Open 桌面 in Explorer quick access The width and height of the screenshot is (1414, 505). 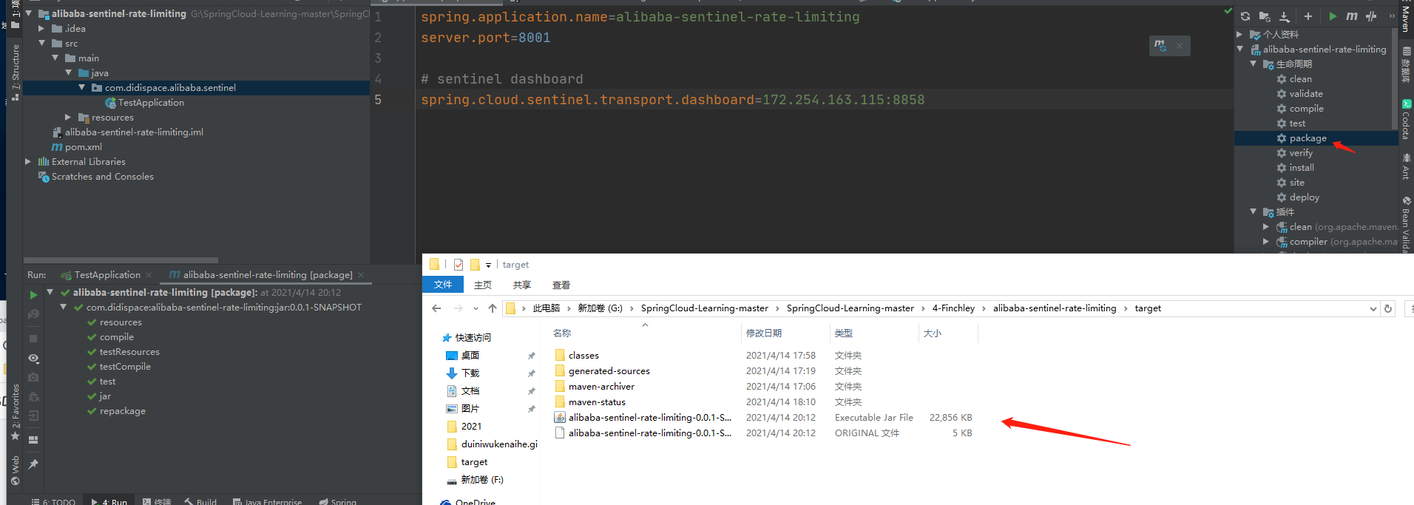[x=470, y=356]
